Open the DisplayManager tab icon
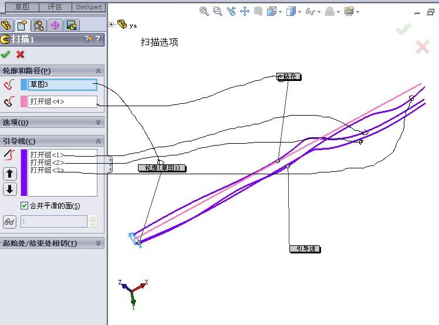This screenshot has width=439, height=325. click(72, 25)
